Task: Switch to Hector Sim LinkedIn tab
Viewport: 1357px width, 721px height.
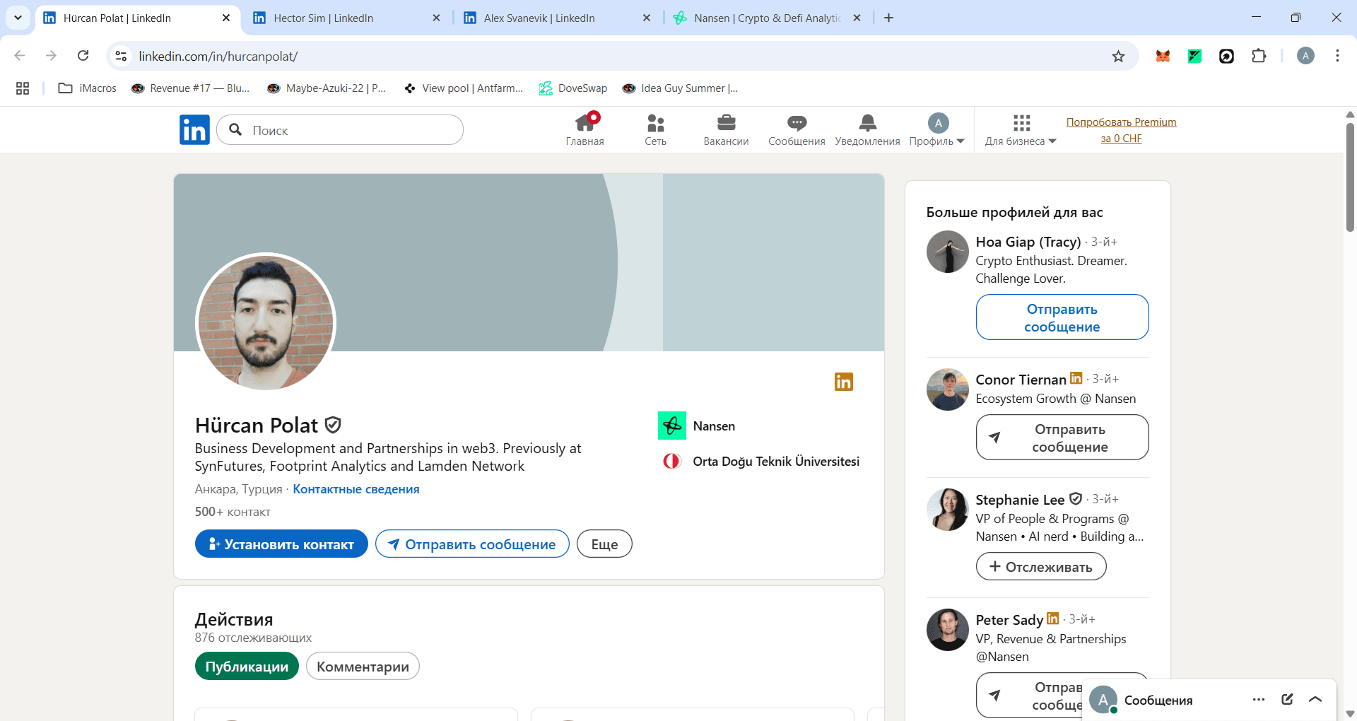Action: click(346, 18)
